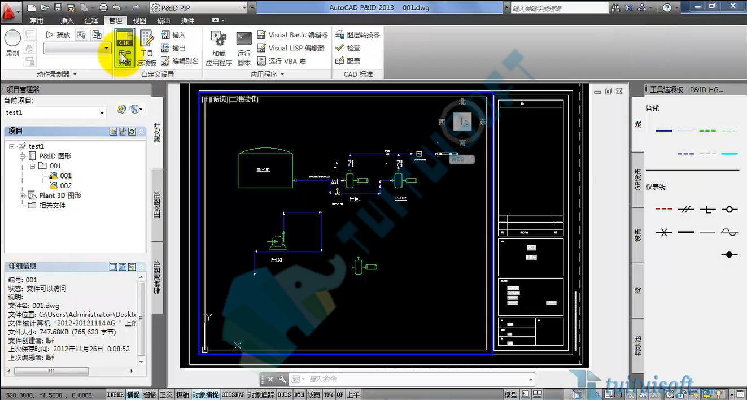
Task: Pick the cyan pipe line swatch
Action: pos(729,153)
